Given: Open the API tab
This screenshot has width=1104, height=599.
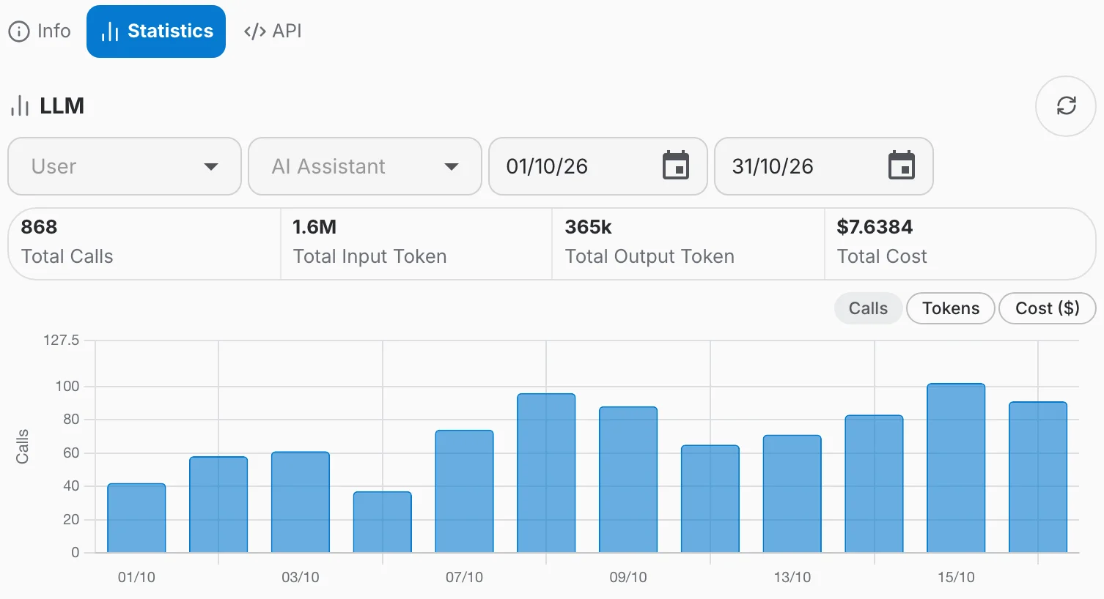Looking at the screenshot, I should pos(273,31).
